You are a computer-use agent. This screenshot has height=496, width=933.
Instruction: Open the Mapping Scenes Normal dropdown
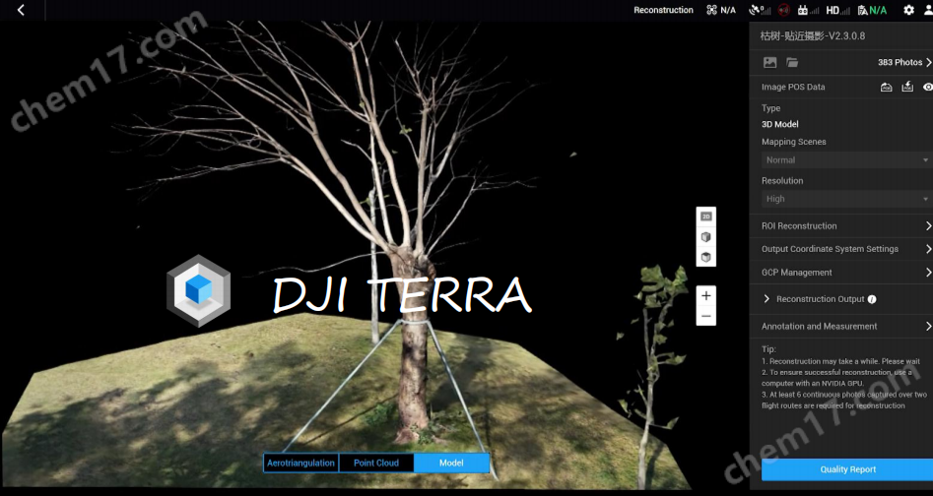pos(845,159)
